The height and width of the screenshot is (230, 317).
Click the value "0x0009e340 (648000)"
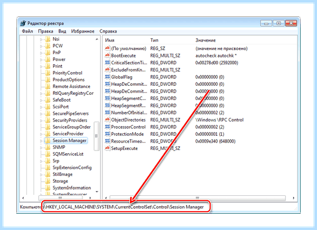point(216,141)
